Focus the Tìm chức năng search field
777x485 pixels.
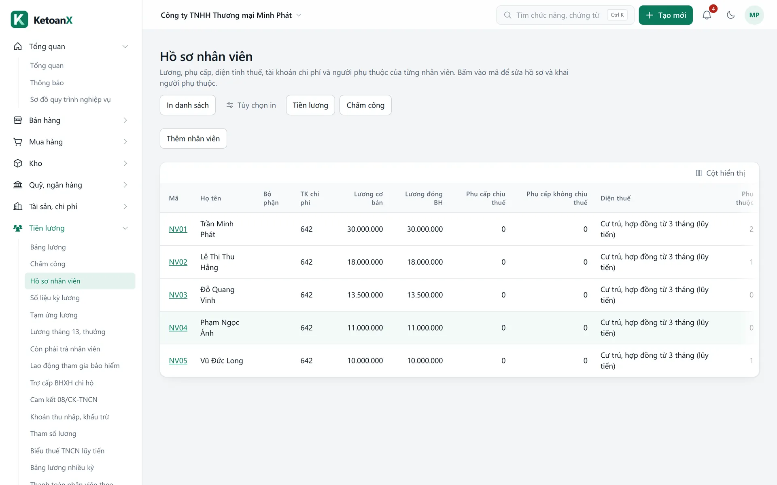point(565,15)
